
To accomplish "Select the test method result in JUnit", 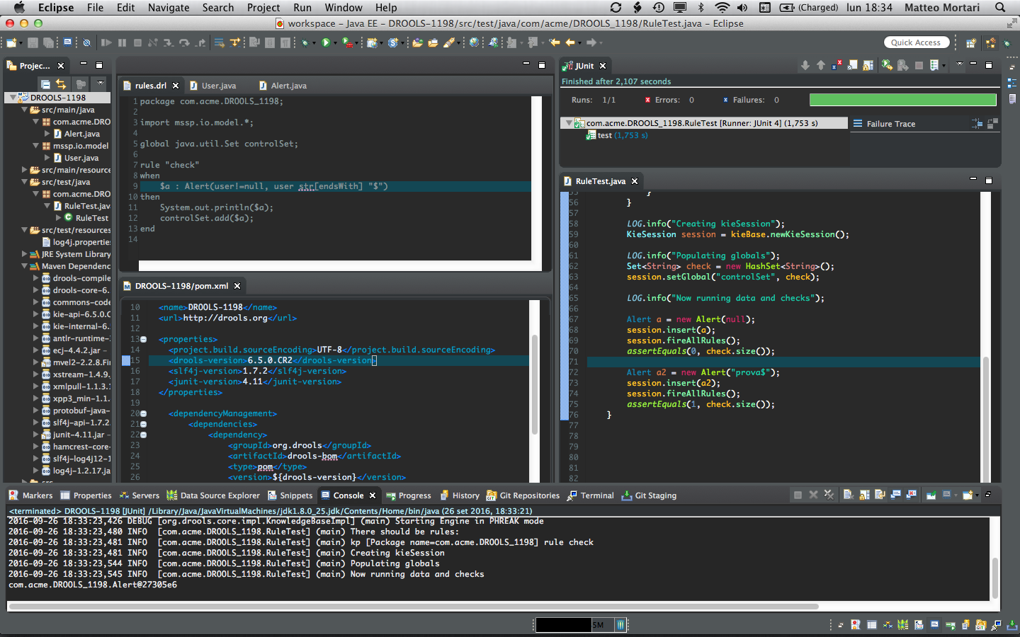I will point(604,135).
